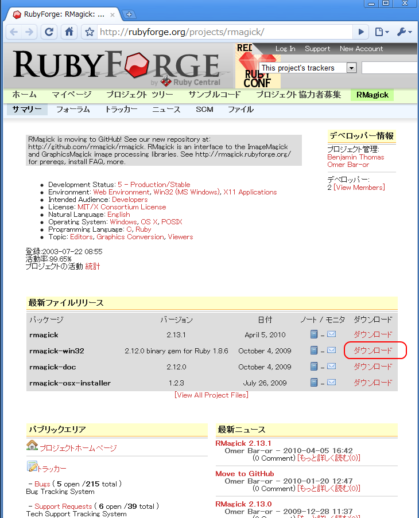This screenshot has height=518, width=419.
Task: Open the マイページ menu item
Action: click(x=72, y=95)
